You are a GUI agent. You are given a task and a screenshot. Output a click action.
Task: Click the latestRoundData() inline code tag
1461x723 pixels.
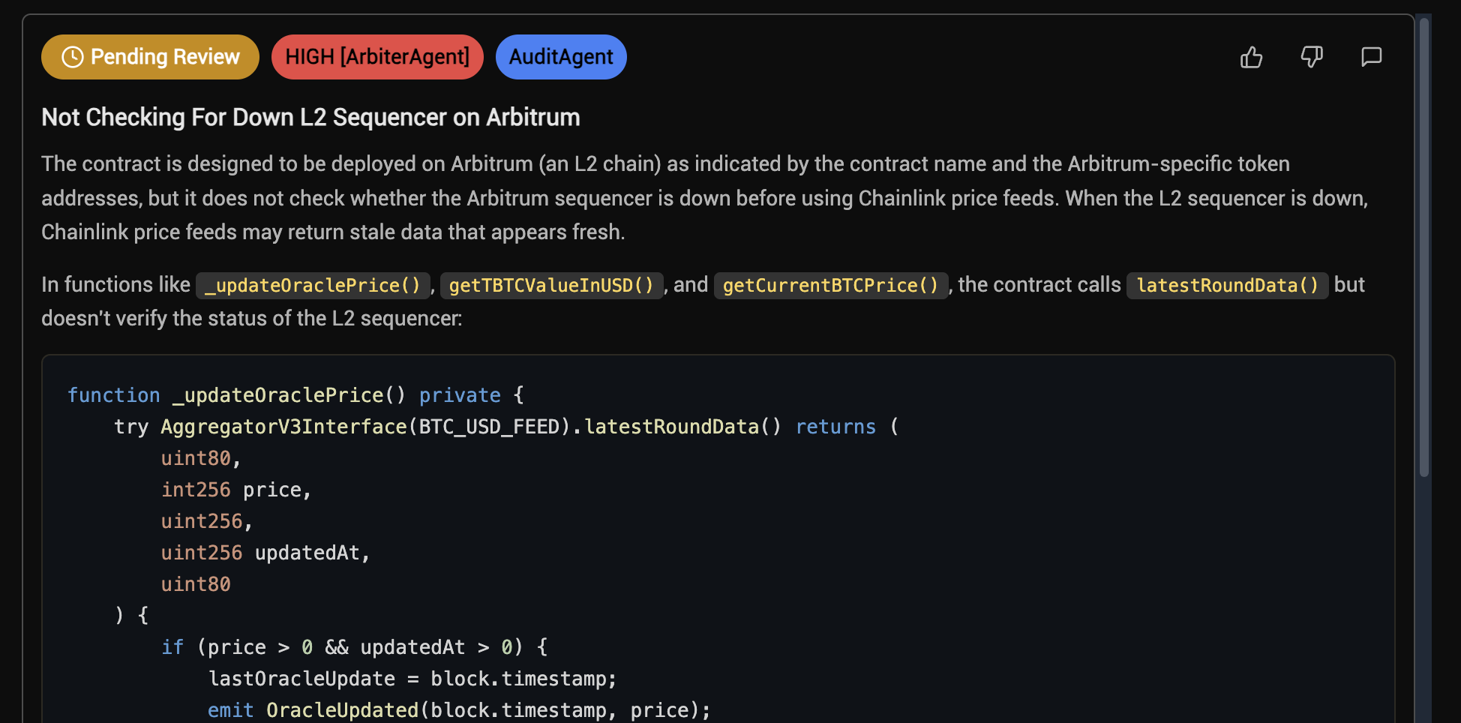point(1227,286)
